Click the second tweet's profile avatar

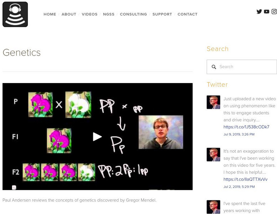coord(213,154)
